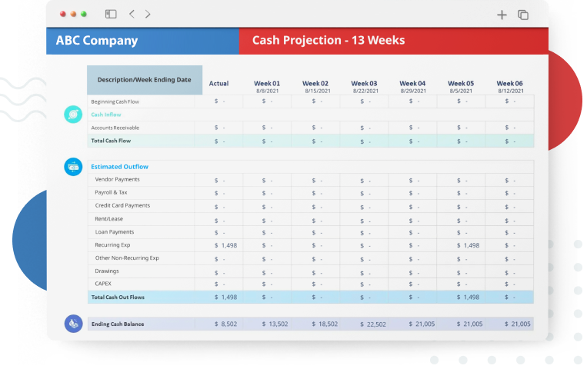Click the red close window dot
This screenshot has height=369, width=587.
click(x=63, y=14)
